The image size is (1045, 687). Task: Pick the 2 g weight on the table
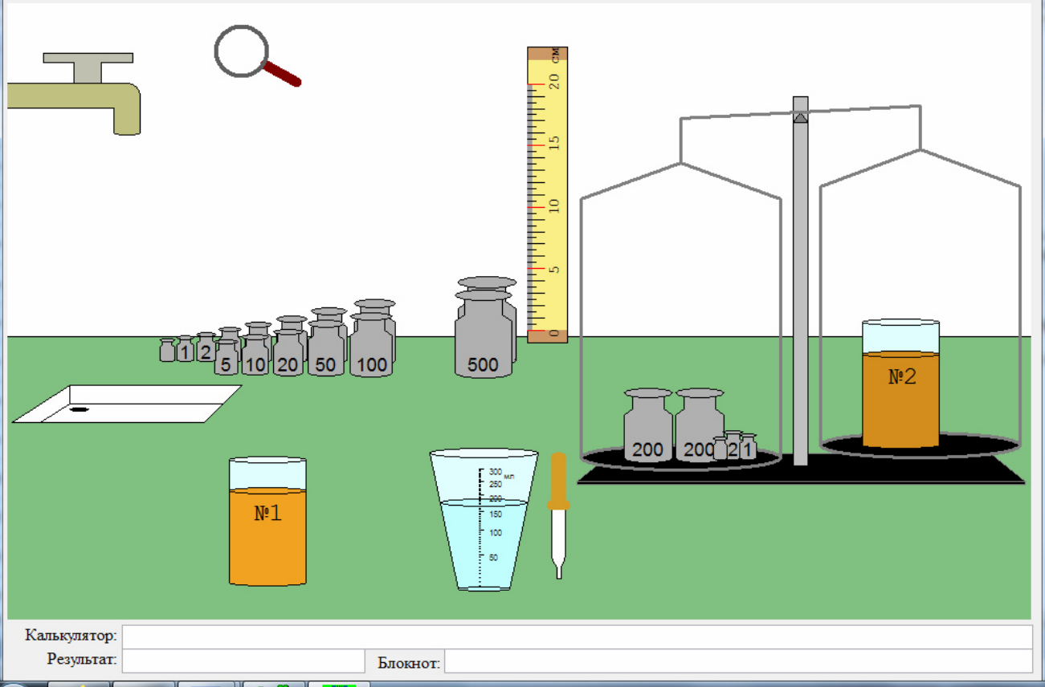[206, 348]
